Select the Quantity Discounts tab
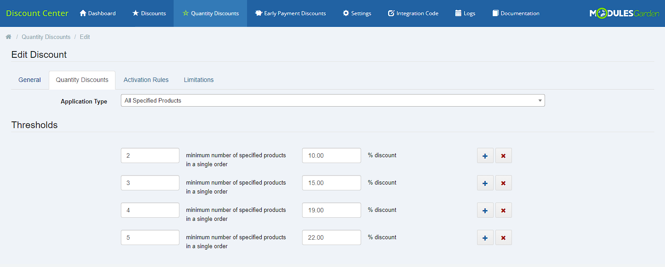665x267 pixels. tap(82, 80)
